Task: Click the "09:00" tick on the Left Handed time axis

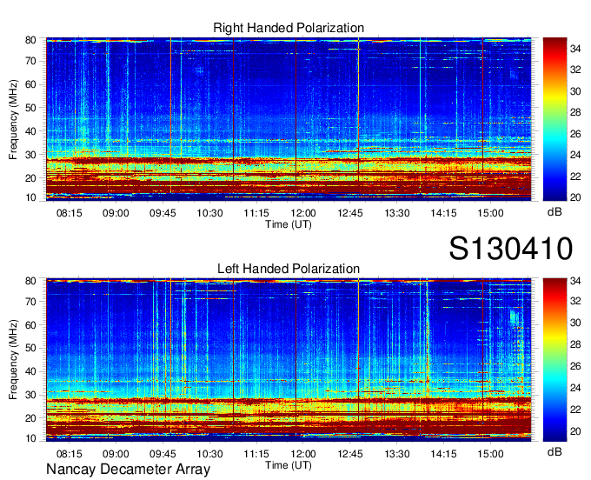Action: 116,454
